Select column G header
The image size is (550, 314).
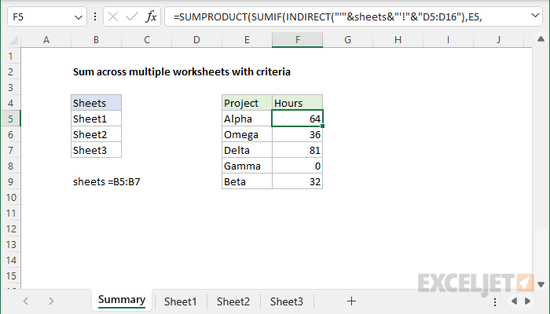pyautogui.click(x=347, y=40)
